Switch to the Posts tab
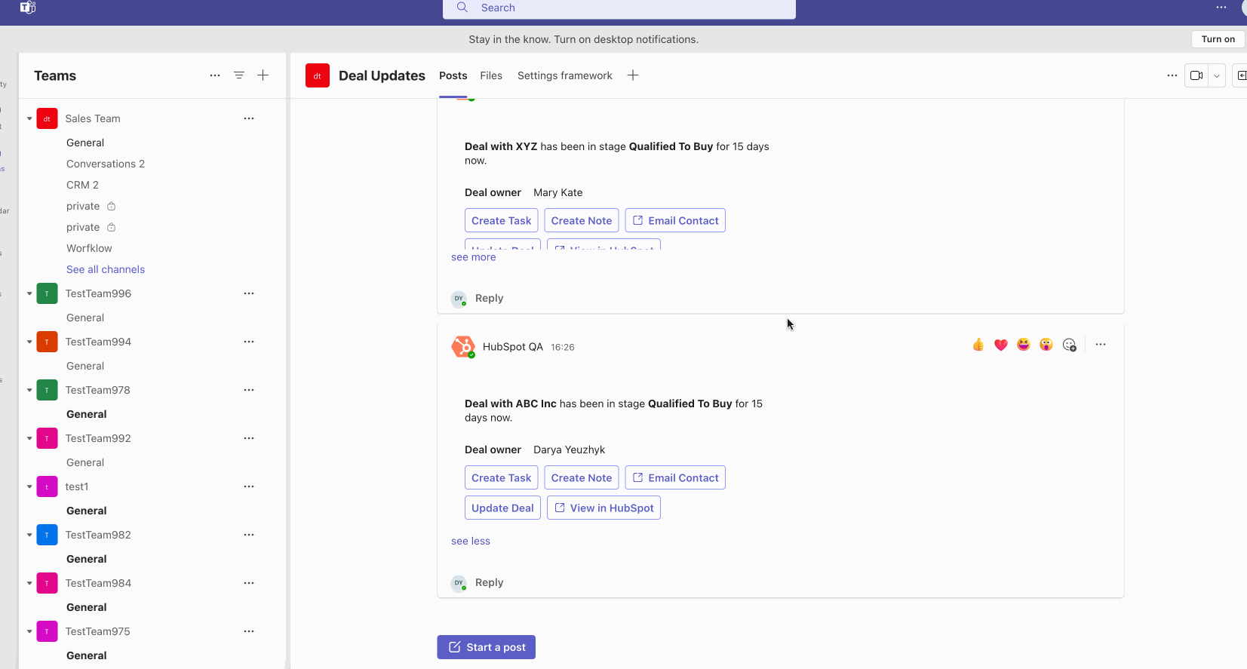 click(x=453, y=75)
